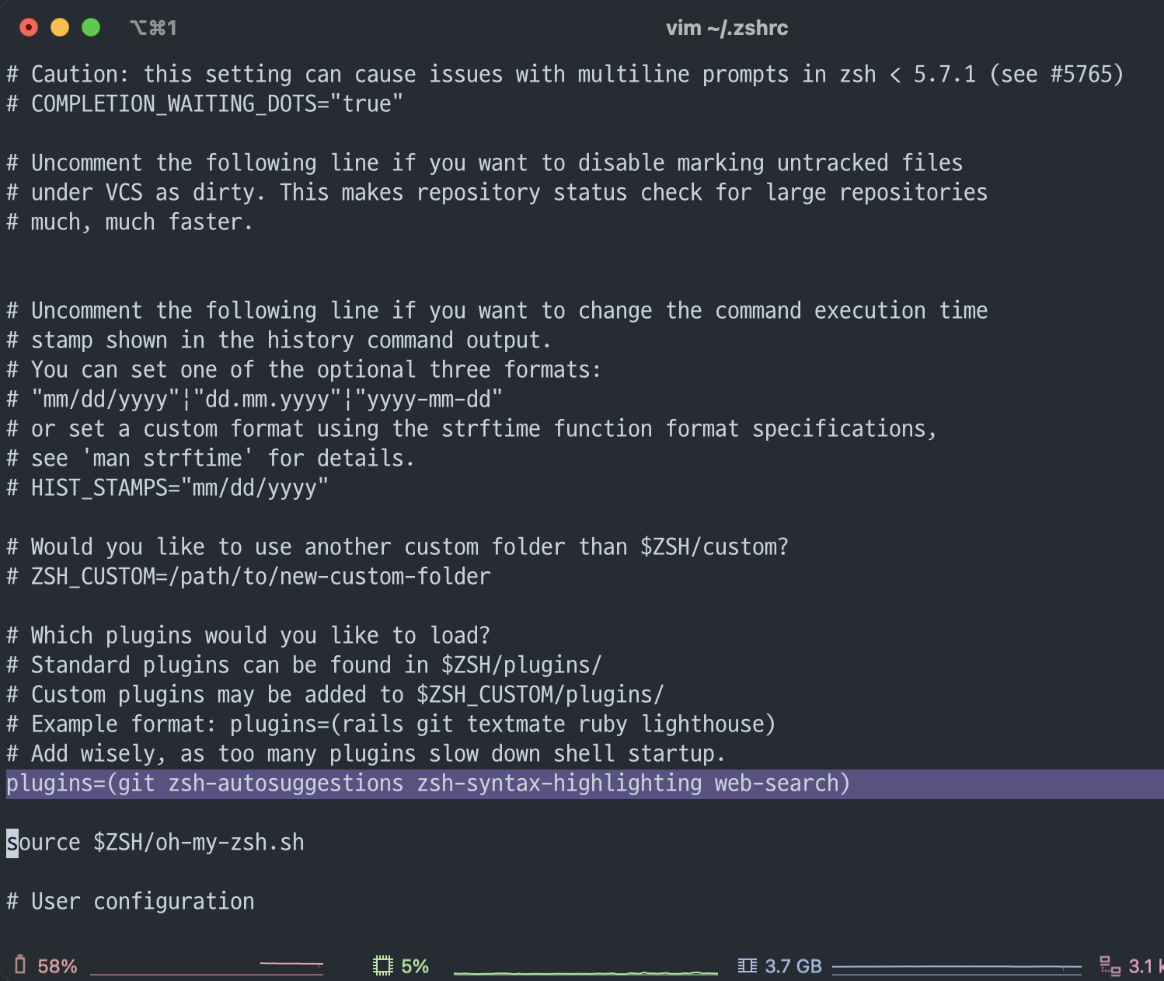Click the memory icon beside 3.7 GB
1164x981 pixels.
pyautogui.click(x=747, y=965)
